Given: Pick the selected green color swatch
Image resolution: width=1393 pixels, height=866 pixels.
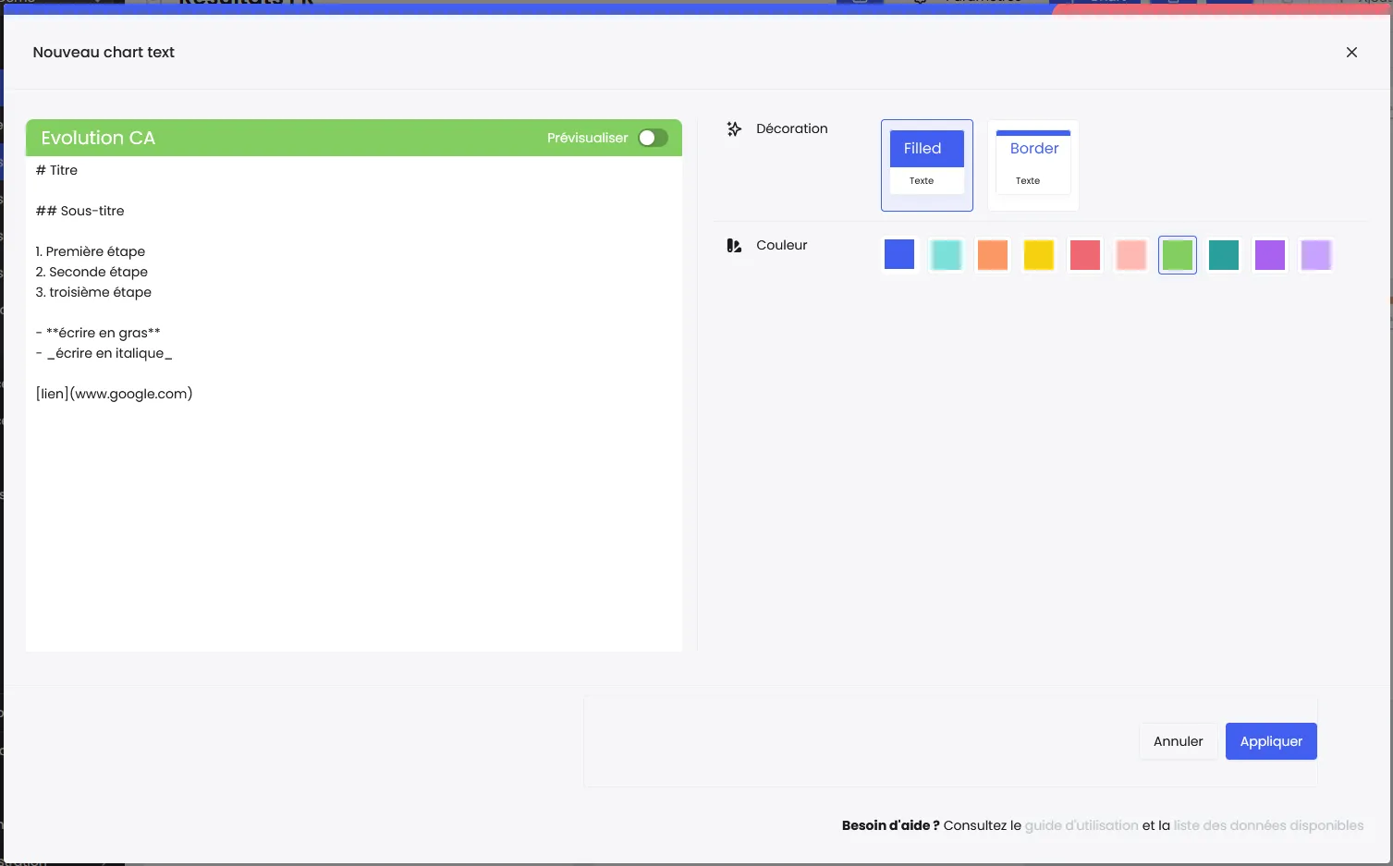Looking at the screenshot, I should [x=1177, y=254].
